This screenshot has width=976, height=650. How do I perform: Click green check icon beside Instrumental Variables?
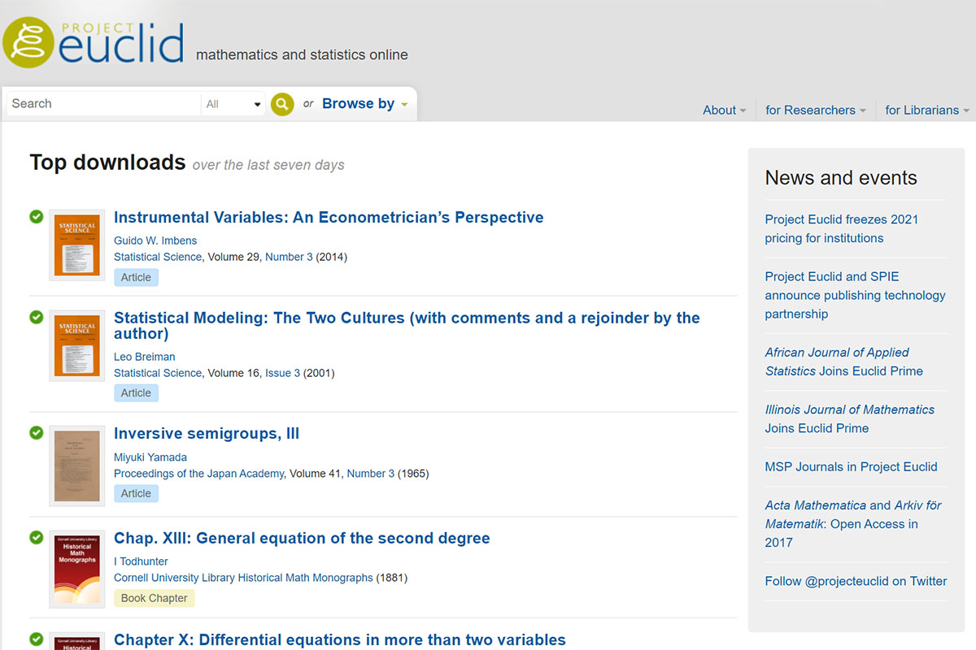point(37,216)
